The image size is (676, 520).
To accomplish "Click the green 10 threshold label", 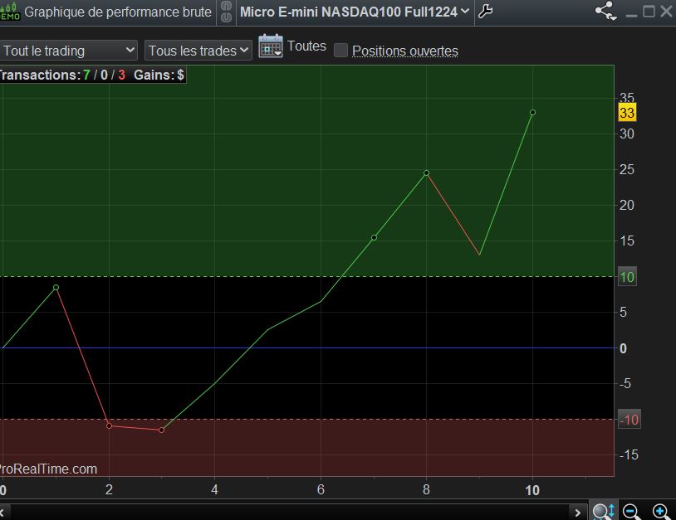I will pos(627,277).
